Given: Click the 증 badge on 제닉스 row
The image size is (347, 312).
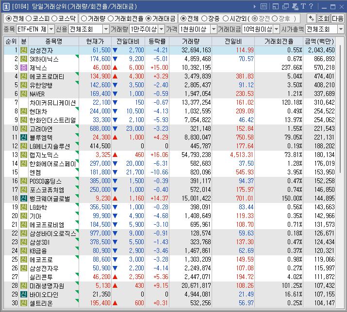Looking at the screenshot, I should tap(24, 68).
